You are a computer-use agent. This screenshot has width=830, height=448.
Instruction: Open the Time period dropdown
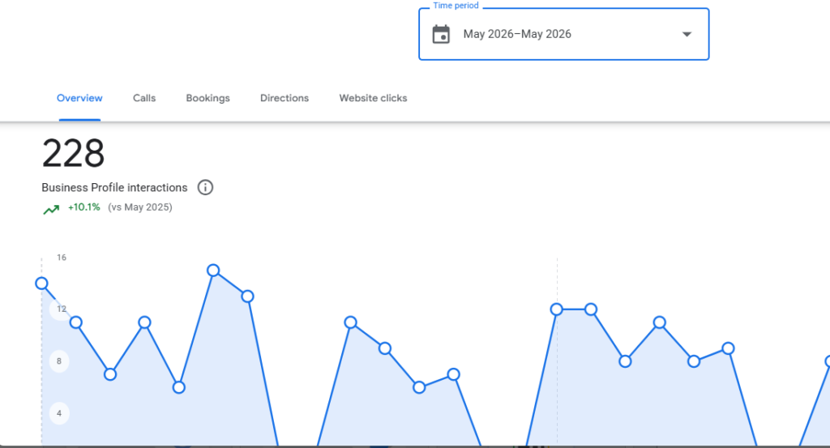pyautogui.click(x=564, y=34)
